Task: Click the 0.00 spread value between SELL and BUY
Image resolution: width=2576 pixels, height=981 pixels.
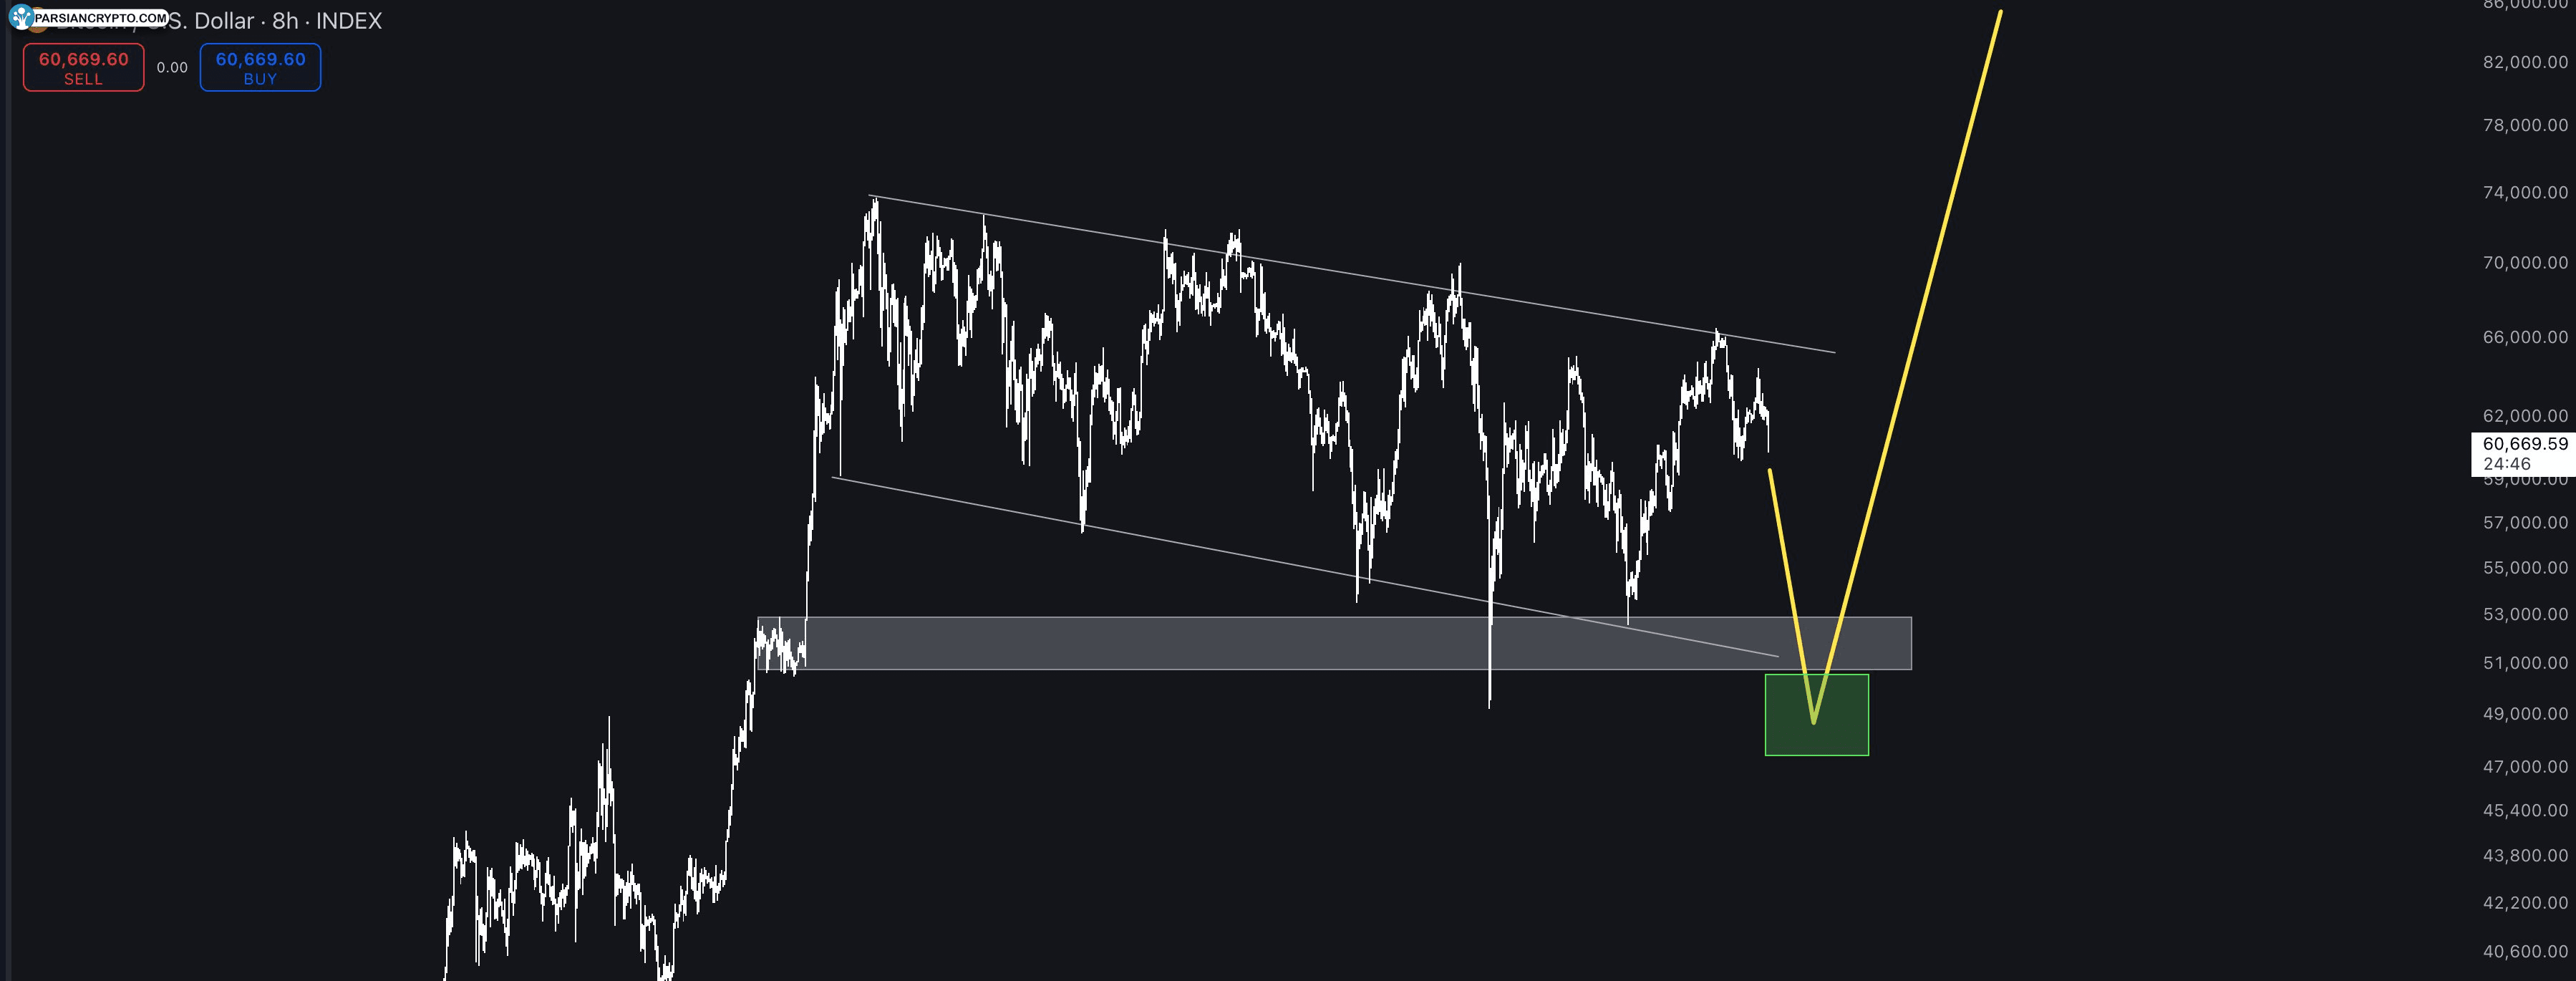Action: (x=172, y=67)
